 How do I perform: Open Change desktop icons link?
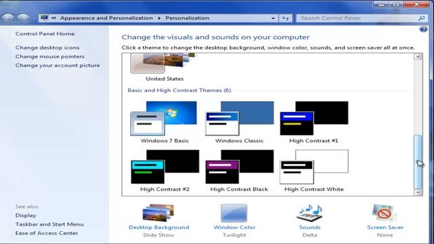[x=47, y=47]
